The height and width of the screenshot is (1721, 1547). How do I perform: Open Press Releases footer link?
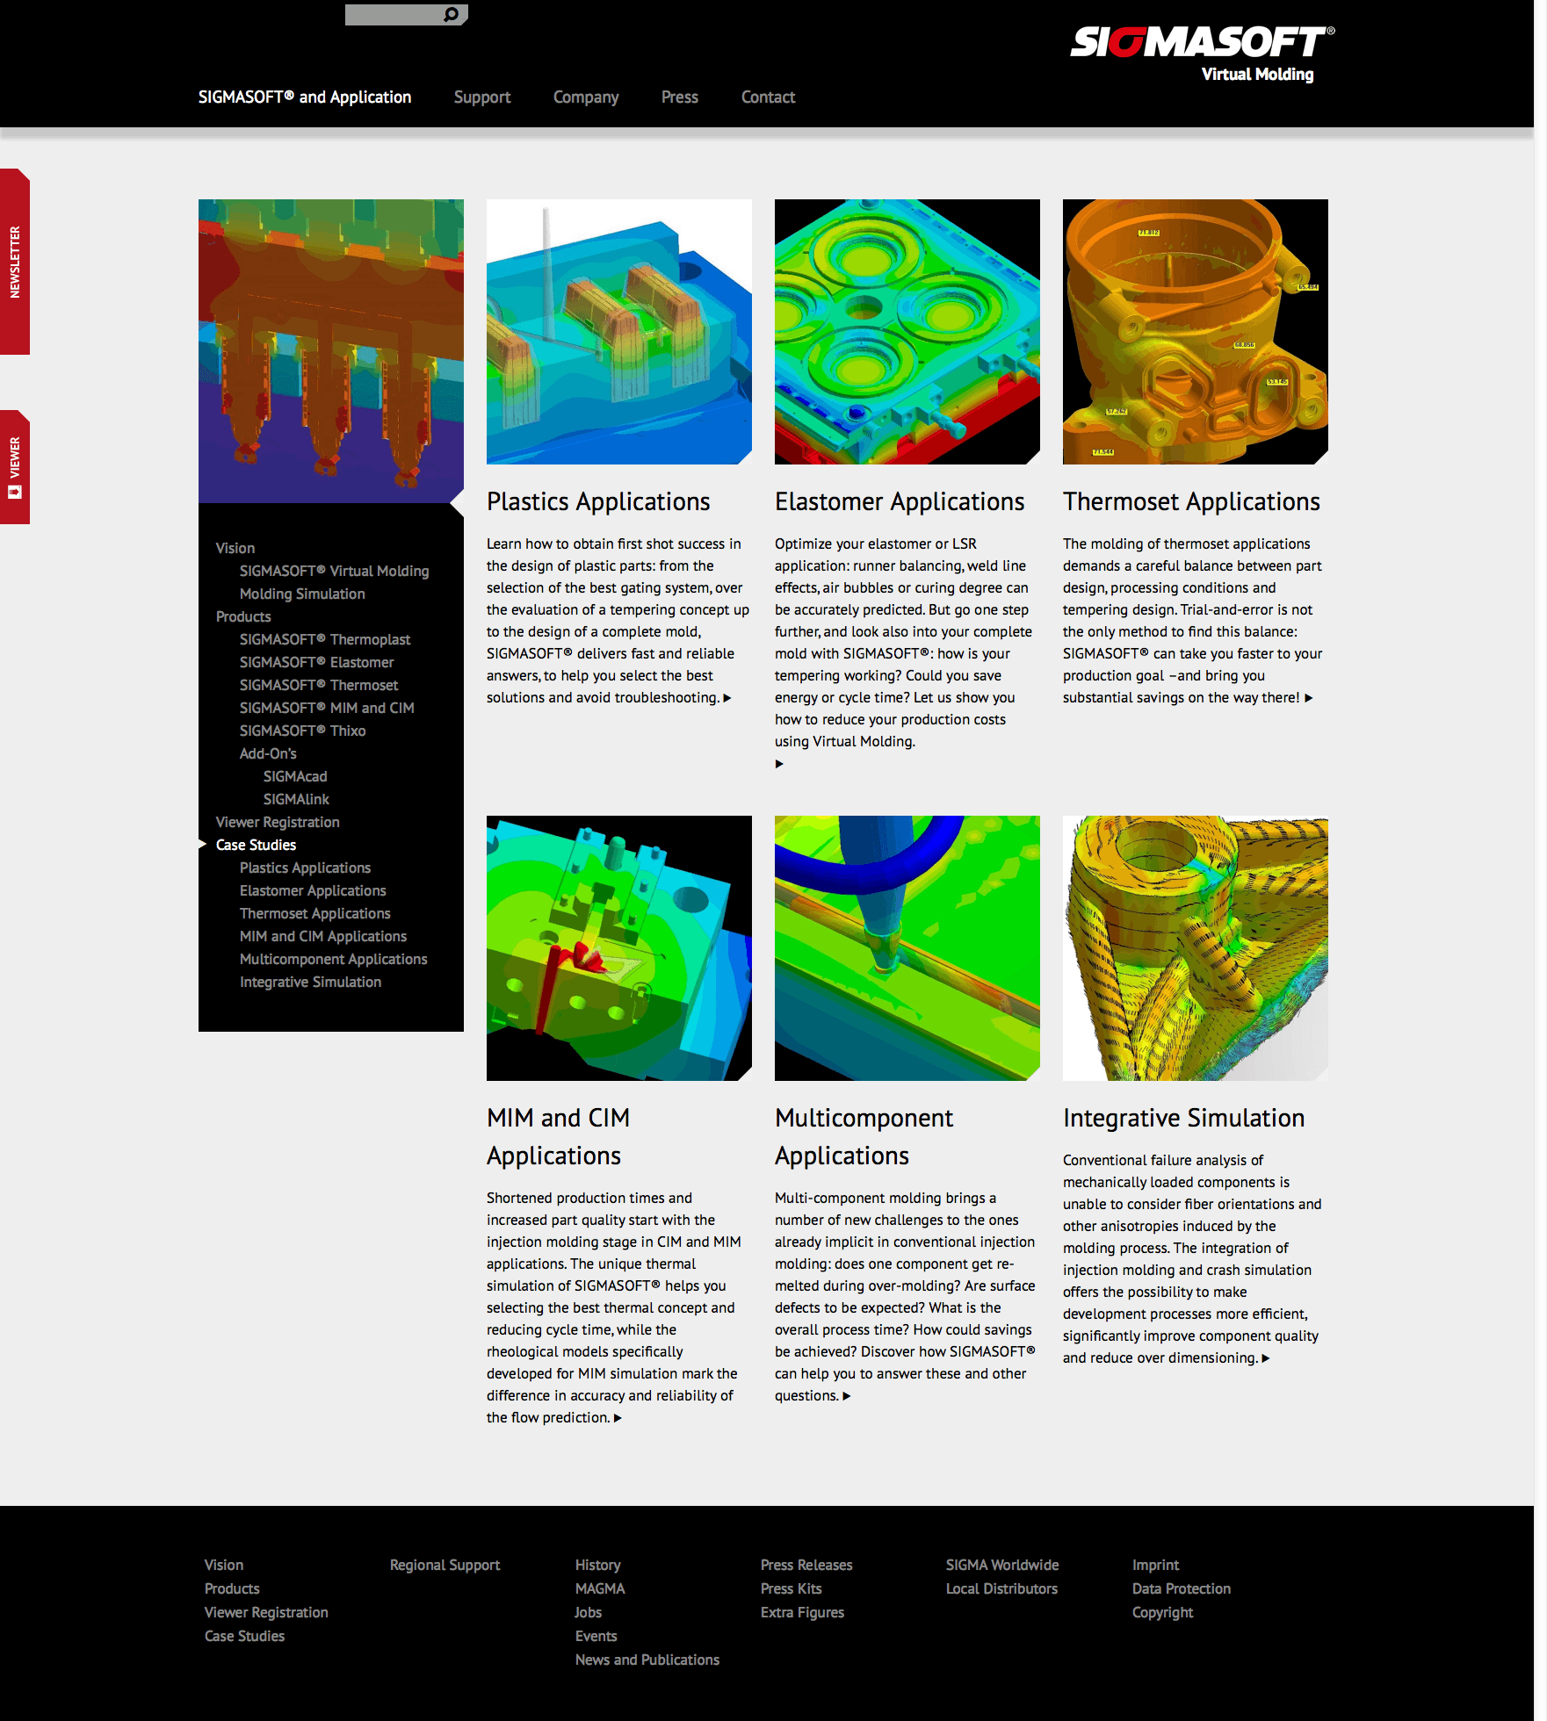pos(806,1565)
